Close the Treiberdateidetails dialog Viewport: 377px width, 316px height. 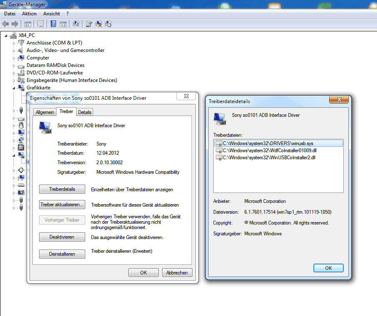[339, 99]
